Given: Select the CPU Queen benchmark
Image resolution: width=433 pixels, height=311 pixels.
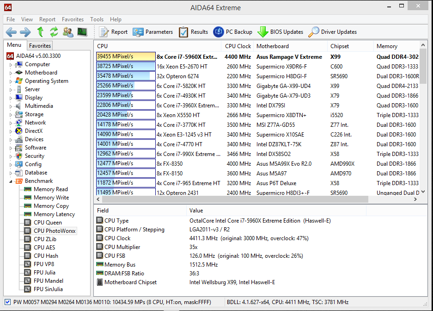Looking at the screenshot, I should pos(48,223).
